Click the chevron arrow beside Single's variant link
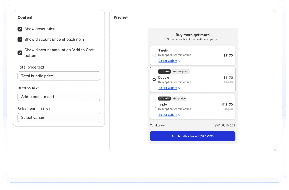289x190 pixels. [x=179, y=61]
